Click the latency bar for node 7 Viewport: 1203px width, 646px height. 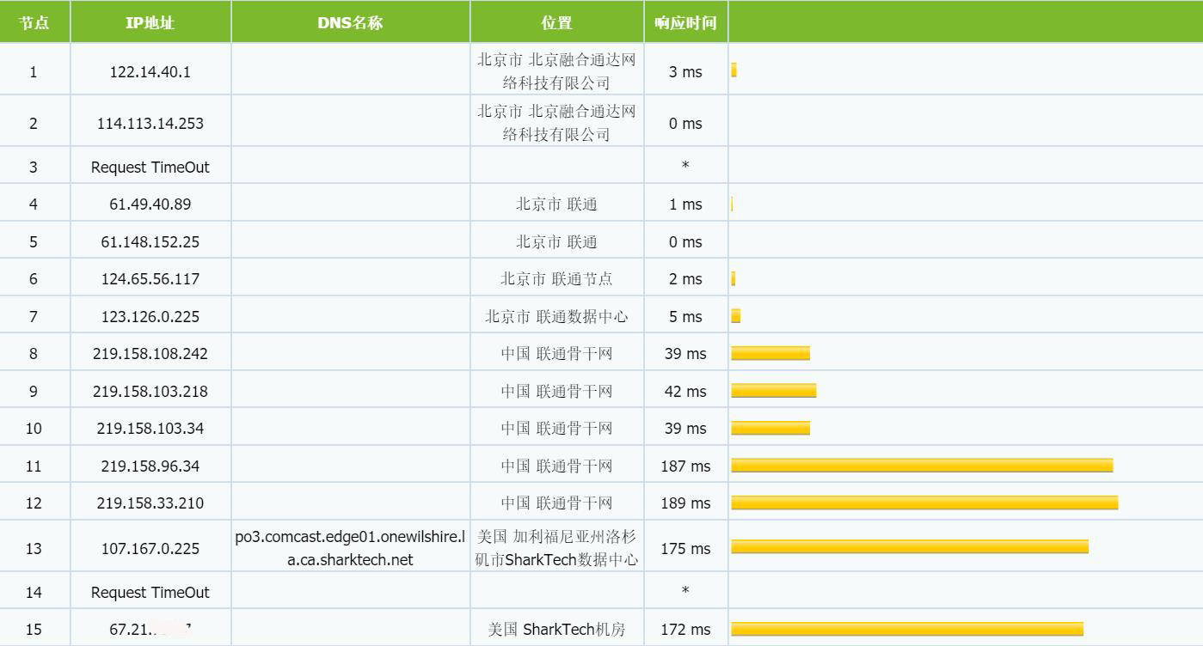tap(736, 316)
